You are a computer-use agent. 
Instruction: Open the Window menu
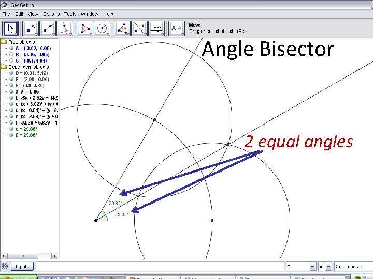(90, 14)
